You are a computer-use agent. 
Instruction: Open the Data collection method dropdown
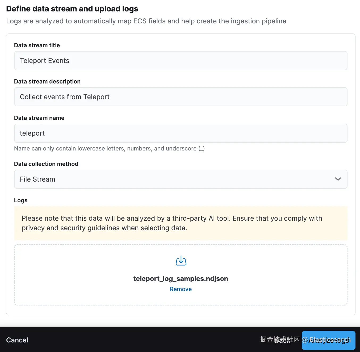pyautogui.click(x=181, y=179)
